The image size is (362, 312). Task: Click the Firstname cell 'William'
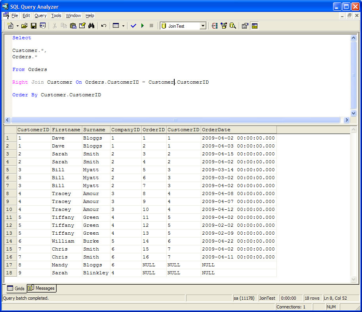click(x=67, y=241)
